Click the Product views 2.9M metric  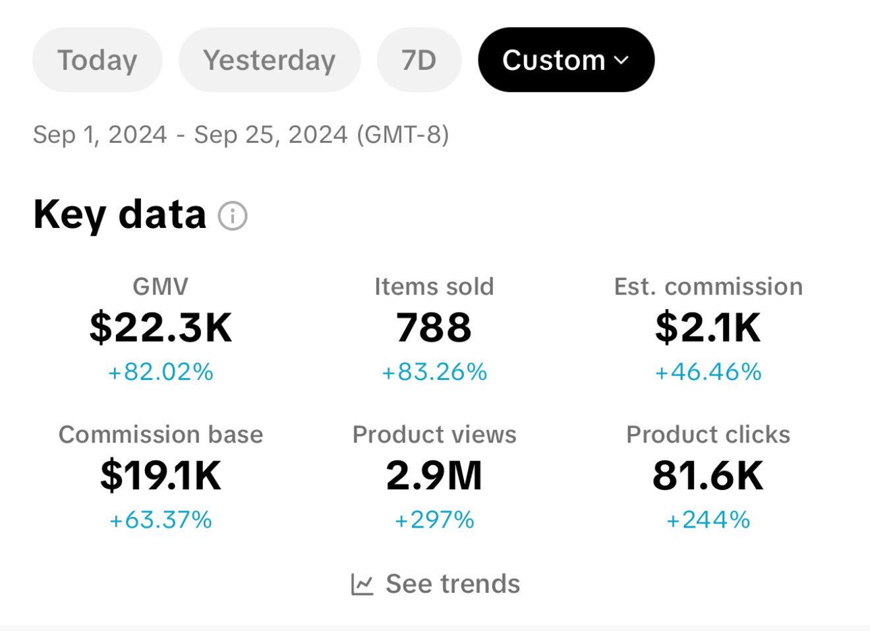[x=434, y=476]
